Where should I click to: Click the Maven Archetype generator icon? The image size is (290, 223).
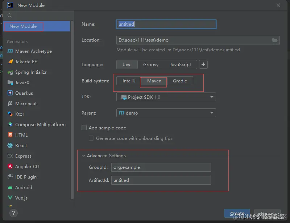click(x=10, y=51)
